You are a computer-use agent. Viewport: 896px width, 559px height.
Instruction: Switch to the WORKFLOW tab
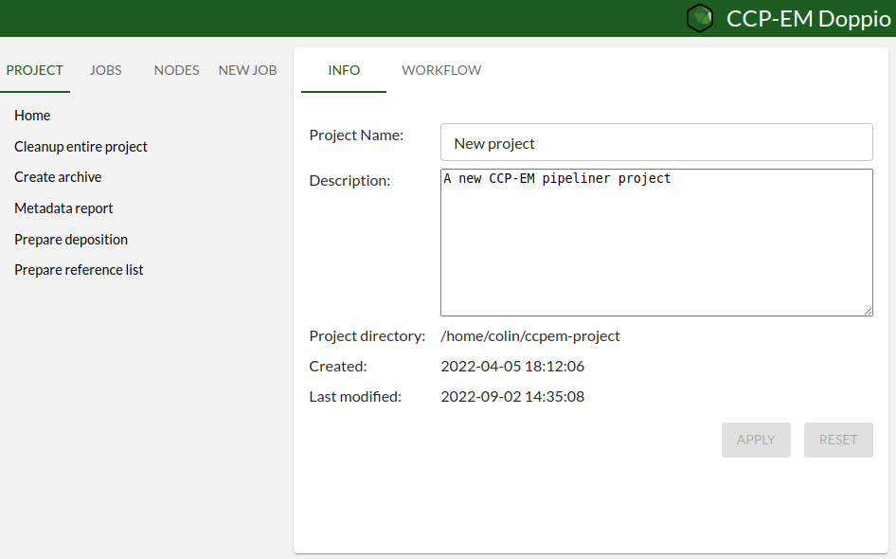(441, 69)
